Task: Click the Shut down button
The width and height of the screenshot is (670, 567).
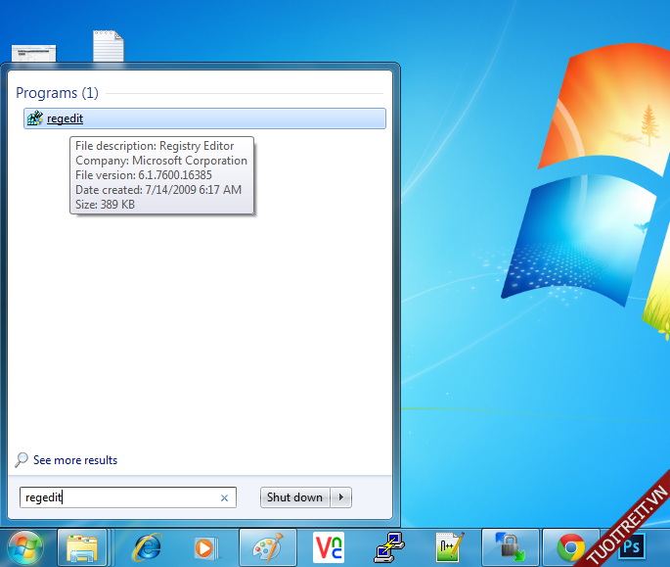Action: point(294,497)
